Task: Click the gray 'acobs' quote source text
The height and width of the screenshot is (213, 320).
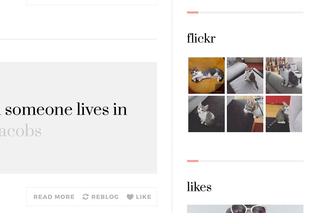Action: pyautogui.click(x=21, y=131)
